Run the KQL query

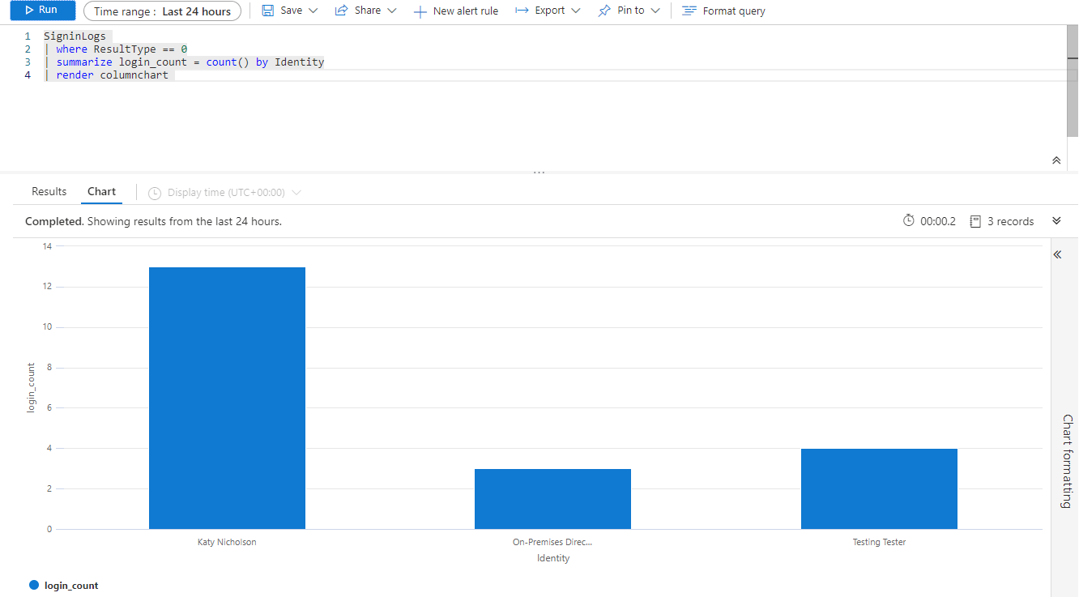[x=42, y=11]
